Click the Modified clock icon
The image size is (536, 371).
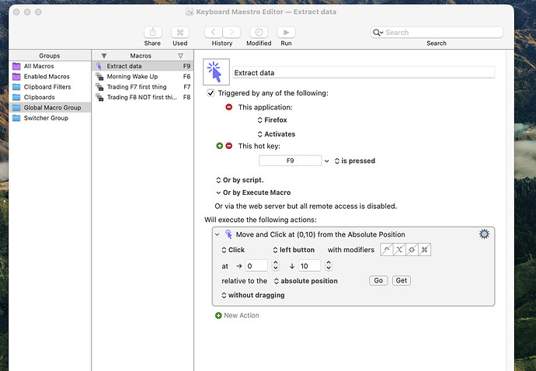click(x=259, y=33)
